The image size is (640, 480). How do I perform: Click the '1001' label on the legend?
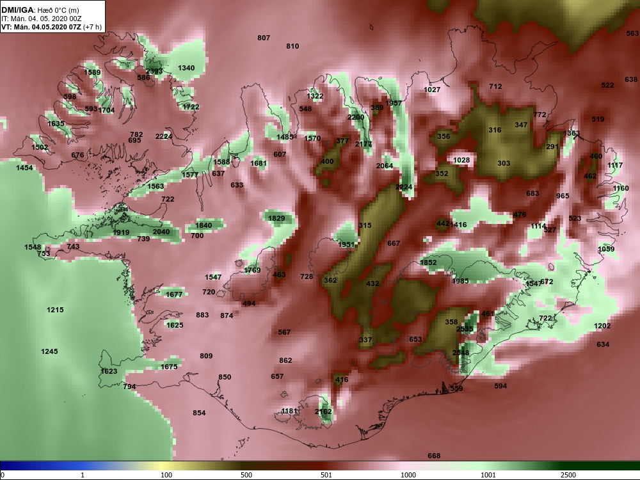(x=488, y=475)
